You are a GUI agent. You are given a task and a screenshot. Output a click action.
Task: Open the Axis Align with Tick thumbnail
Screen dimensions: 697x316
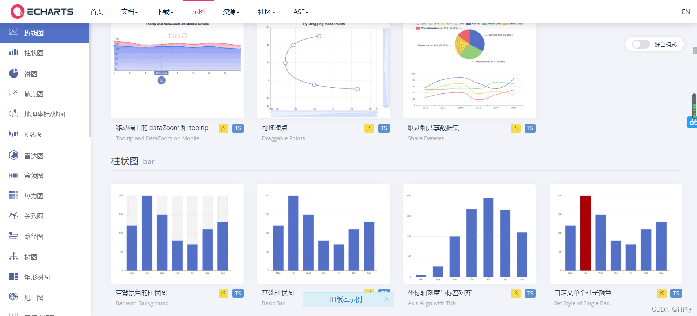(469, 234)
